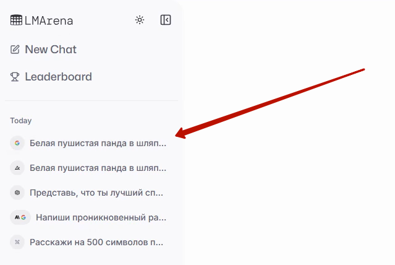Click the New Chat pencil icon
The width and height of the screenshot is (395, 265).
click(x=15, y=50)
